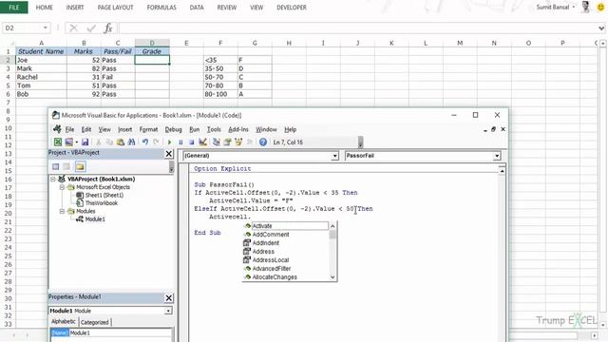This screenshot has width=608, height=342.
Task: Open the VBA Format menu
Action: [148, 129]
